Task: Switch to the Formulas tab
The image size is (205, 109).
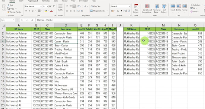Action: (46, 1)
